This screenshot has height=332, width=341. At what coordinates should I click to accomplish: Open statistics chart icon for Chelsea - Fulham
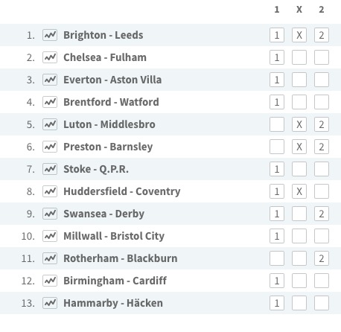point(50,57)
